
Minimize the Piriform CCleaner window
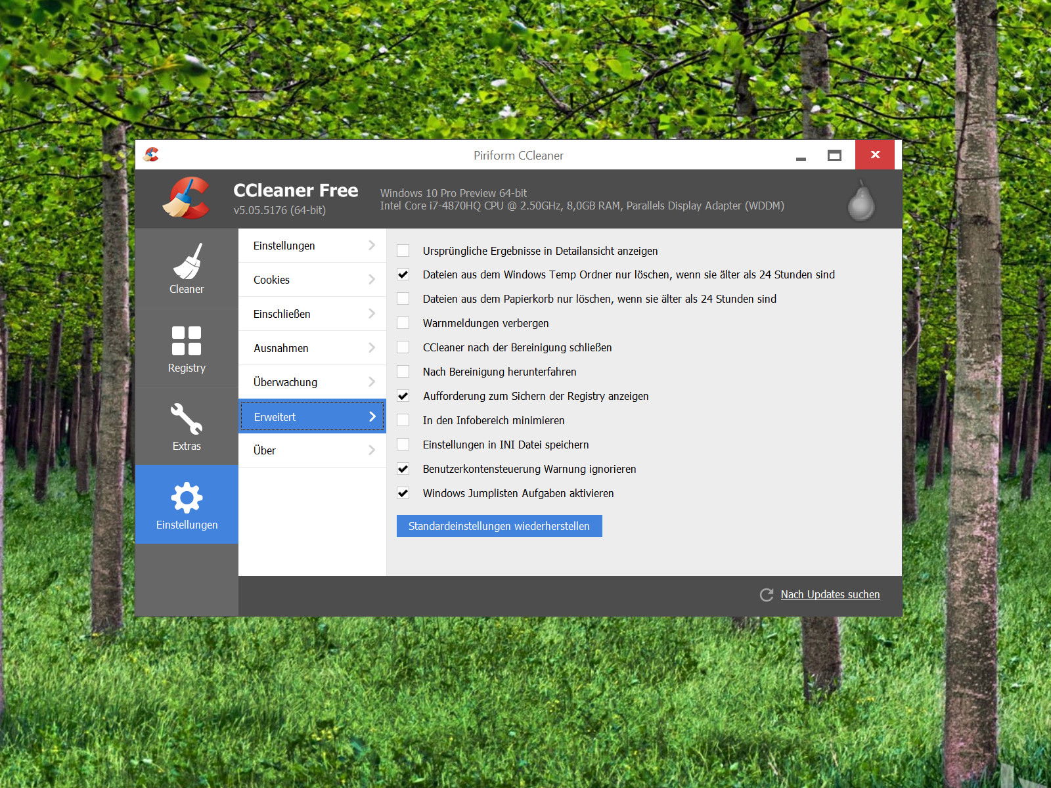pyautogui.click(x=801, y=156)
